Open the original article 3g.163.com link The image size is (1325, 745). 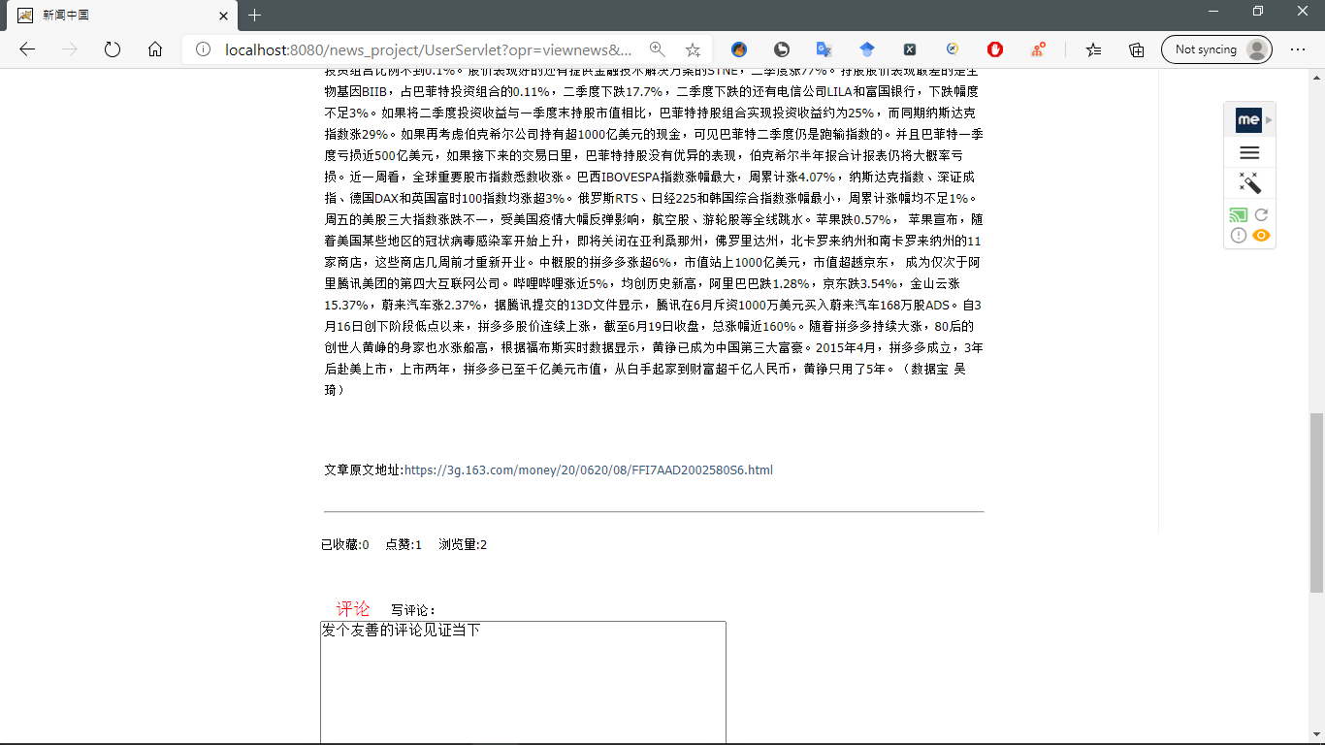pyautogui.click(x=589, y=470)
